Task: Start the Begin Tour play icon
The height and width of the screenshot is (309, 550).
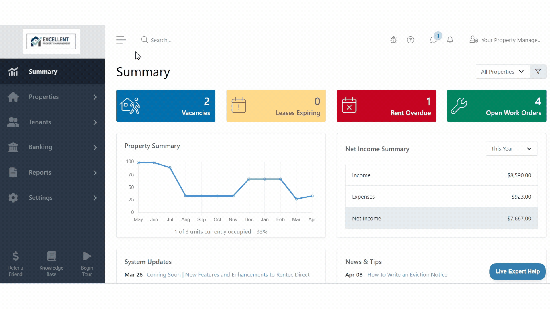Action: 87,256
